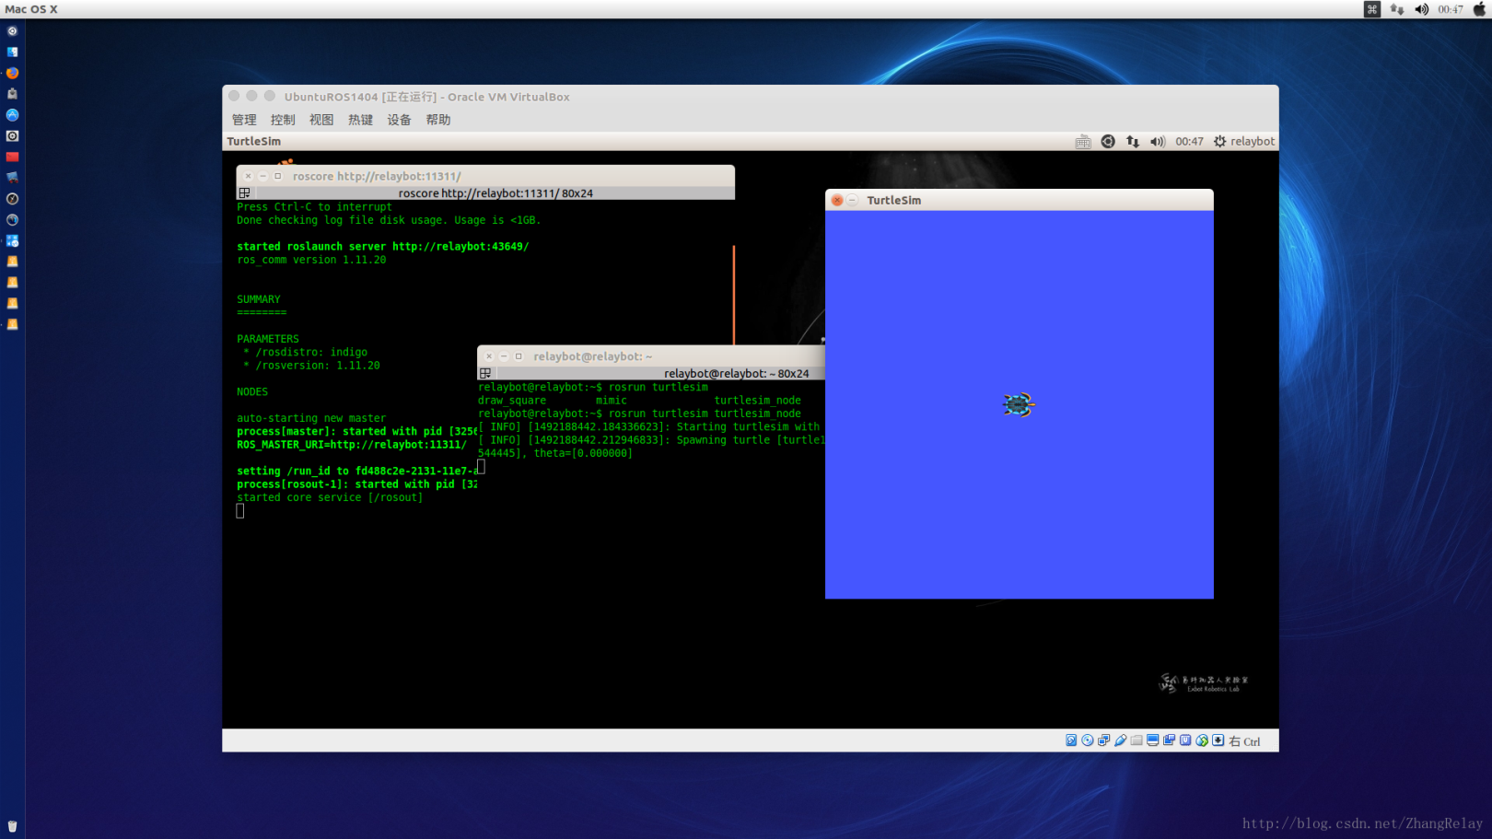The width and height of the screenshot is (1492, 839).
Task: Open Firefox from the left dock
Action: (x=12, y=73)
